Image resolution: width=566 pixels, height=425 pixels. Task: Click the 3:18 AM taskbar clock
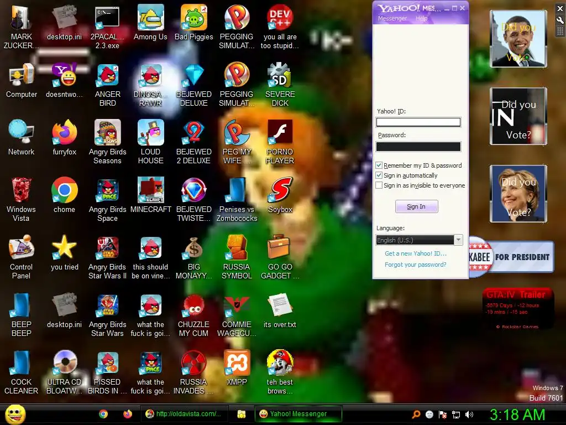[x=517, y=414]
